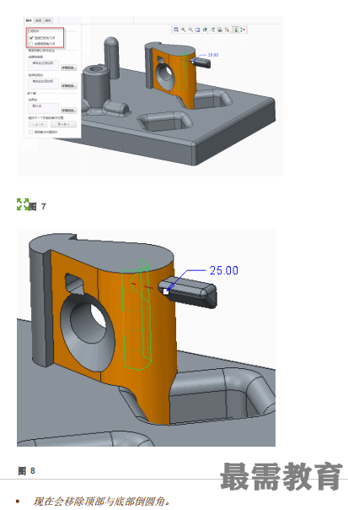This screenshot has height=510, width=348.
Task: Click the blue Repaint screen icon
Action: point(198,30)
